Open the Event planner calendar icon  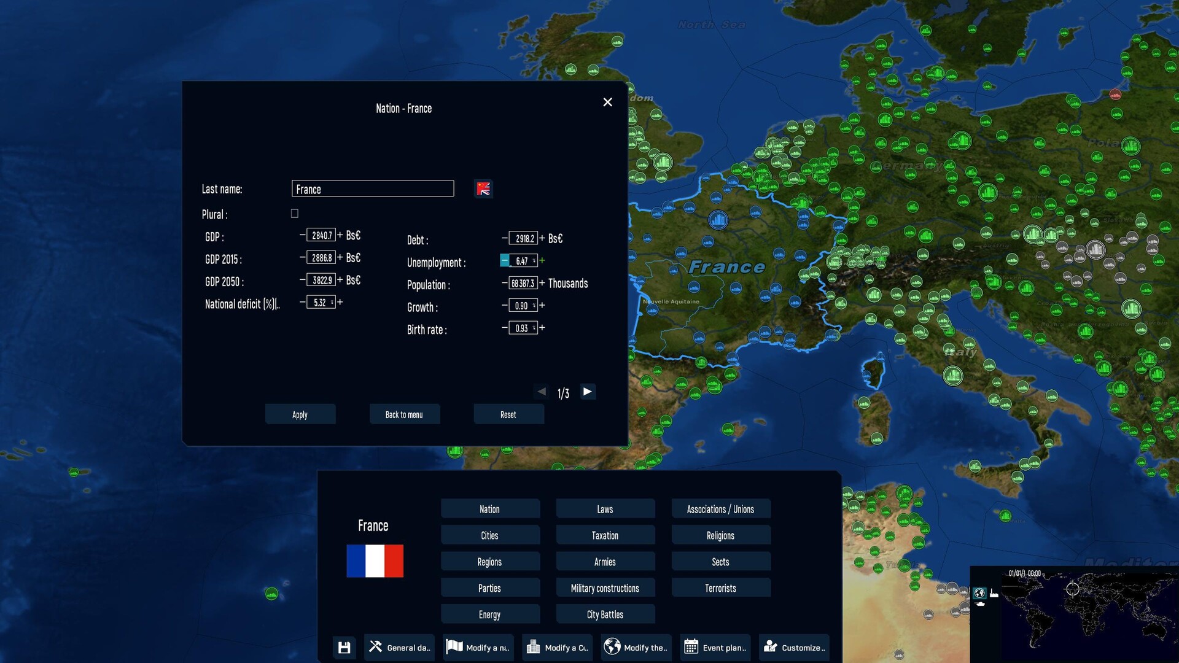(691, 646)
